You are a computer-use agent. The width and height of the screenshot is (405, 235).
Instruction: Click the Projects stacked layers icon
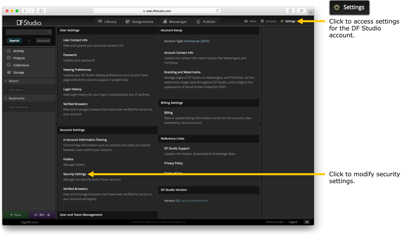tap(9, 58)
